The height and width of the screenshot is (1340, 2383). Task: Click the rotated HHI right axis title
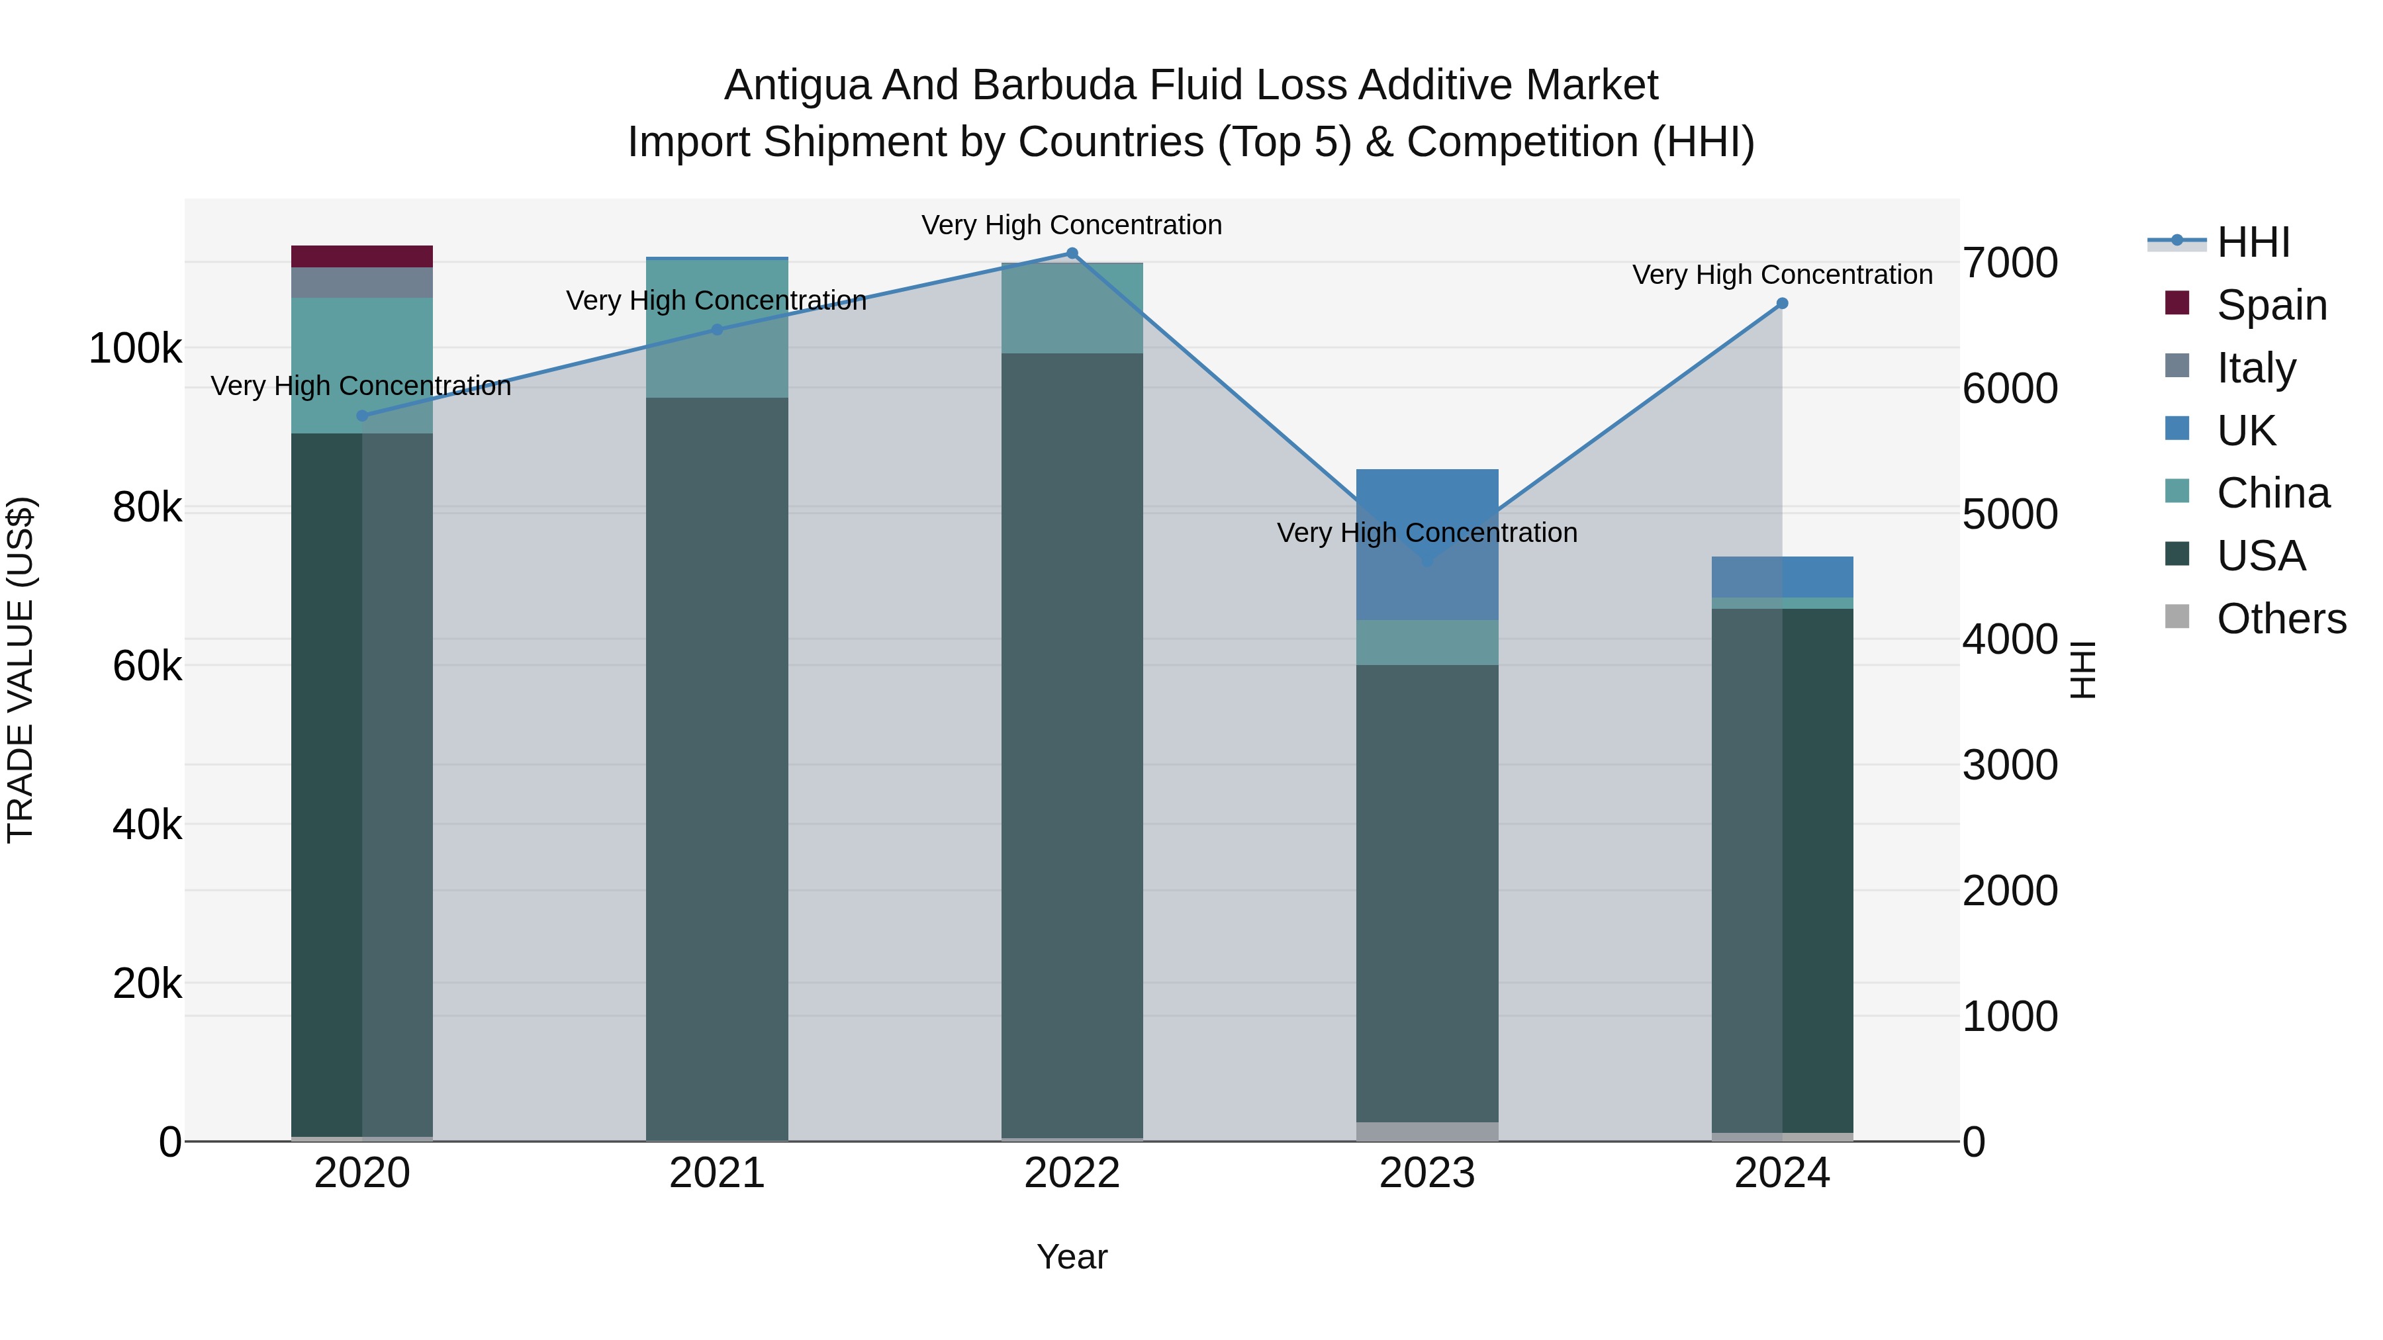2082,670
